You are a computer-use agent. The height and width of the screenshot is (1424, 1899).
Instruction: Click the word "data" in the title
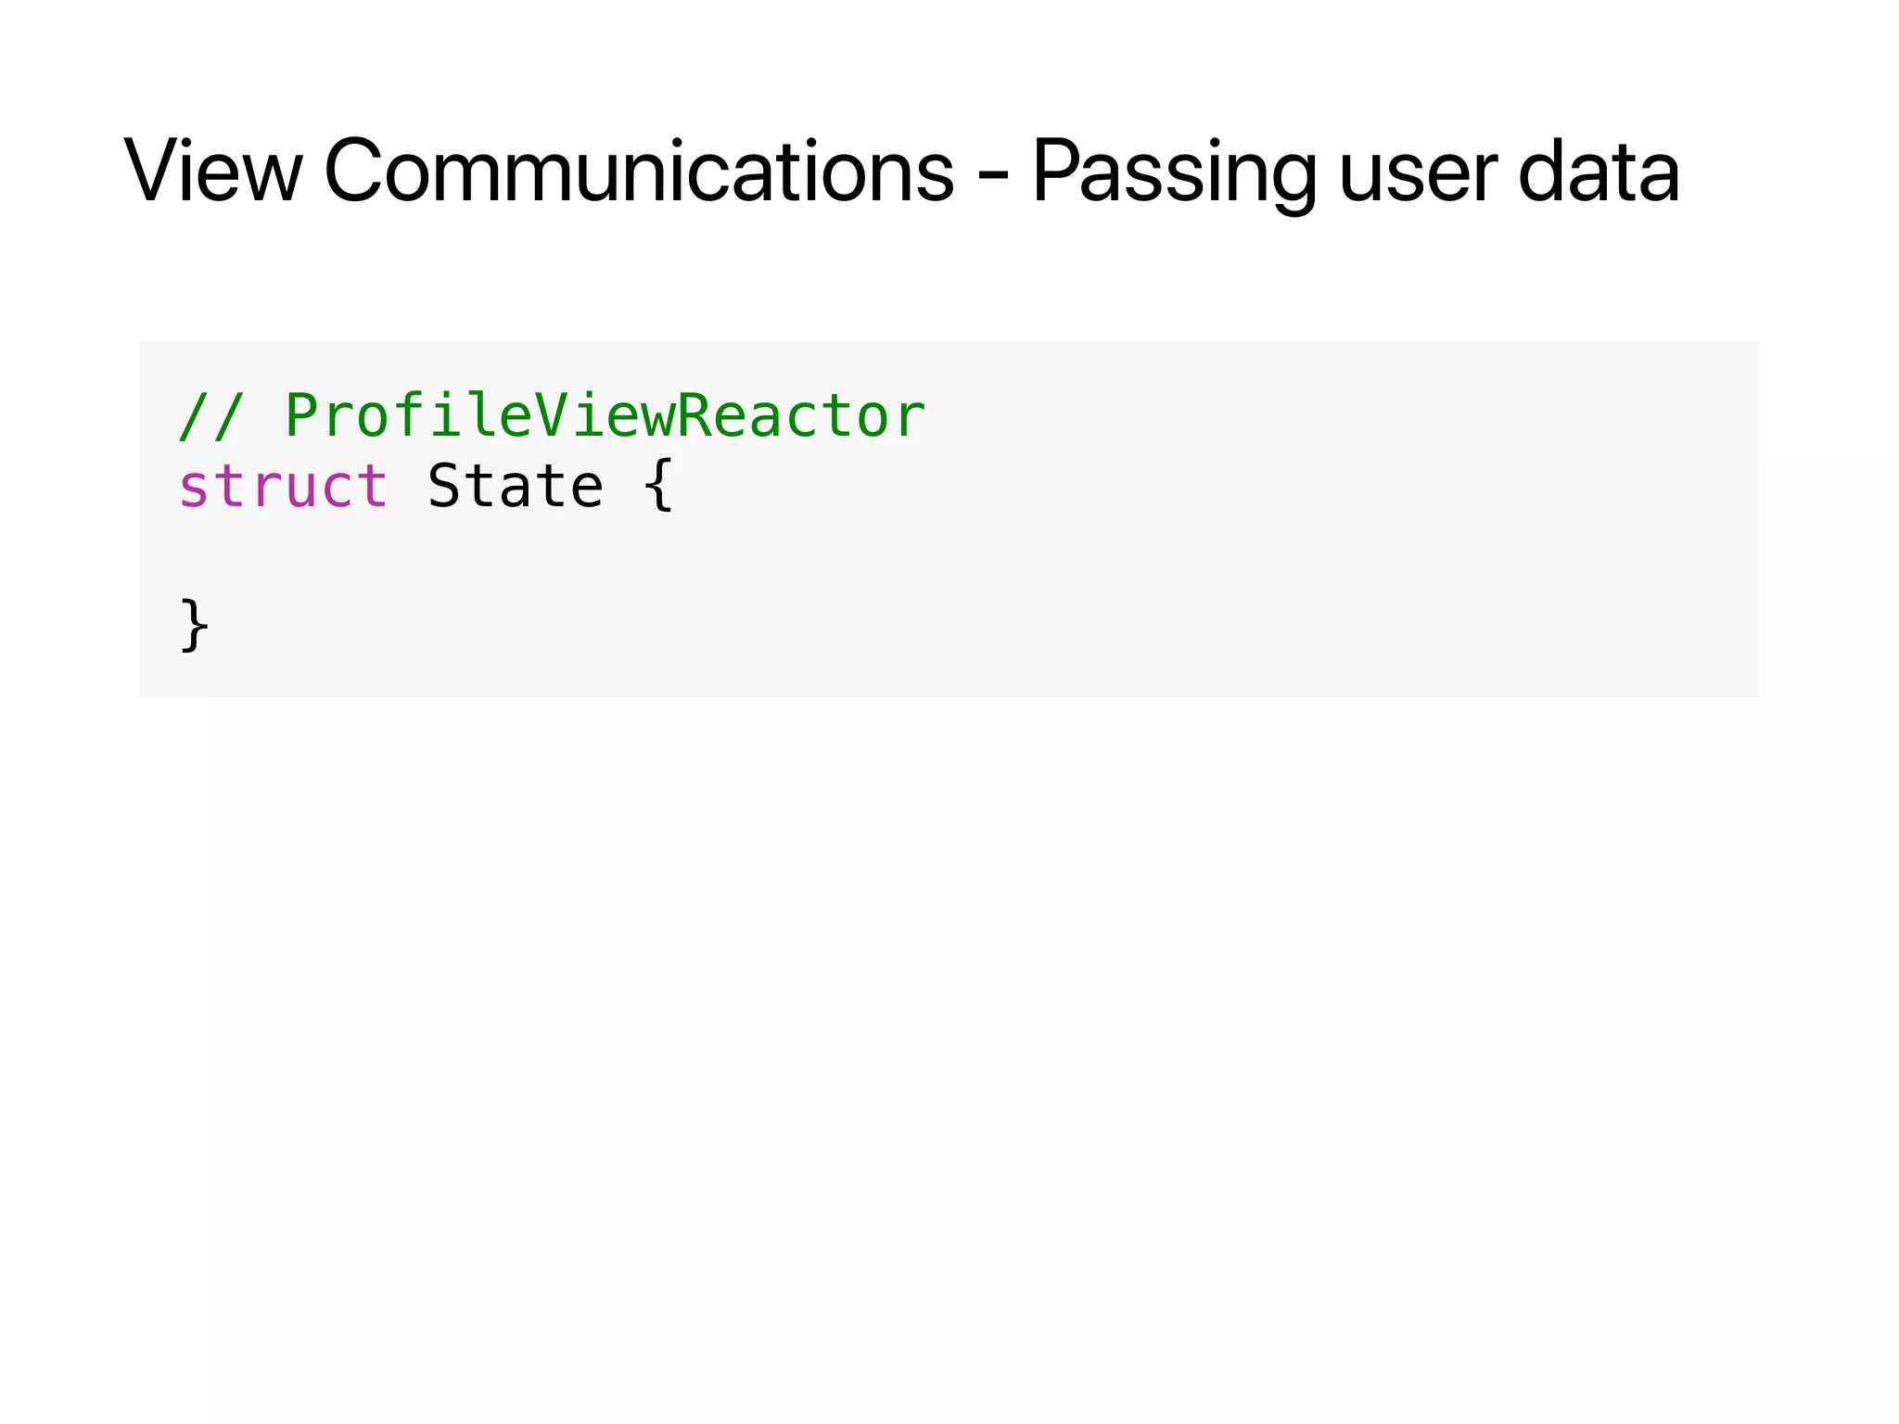[1598, 173]
